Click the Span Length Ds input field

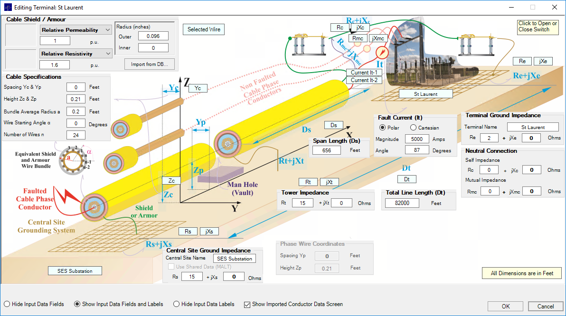click(326, 150)
